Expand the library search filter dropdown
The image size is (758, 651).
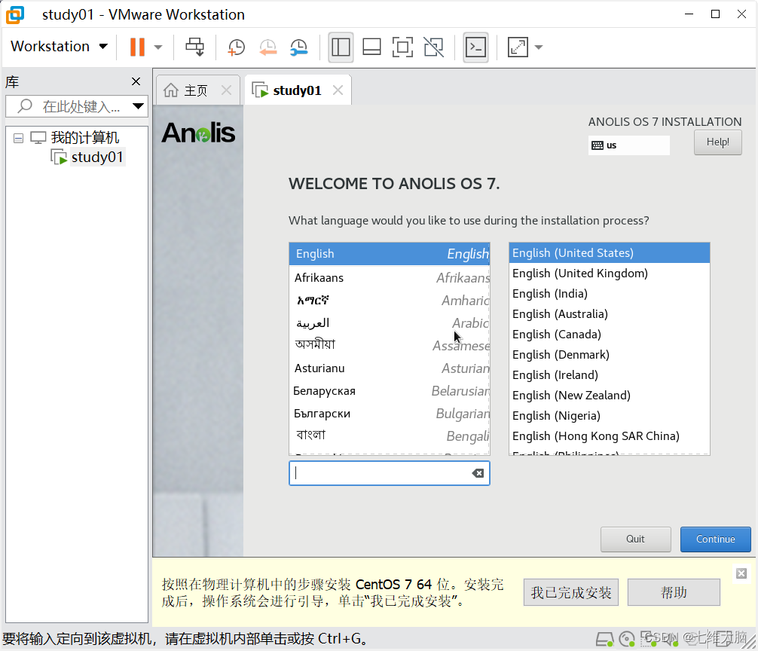[138, 106]
